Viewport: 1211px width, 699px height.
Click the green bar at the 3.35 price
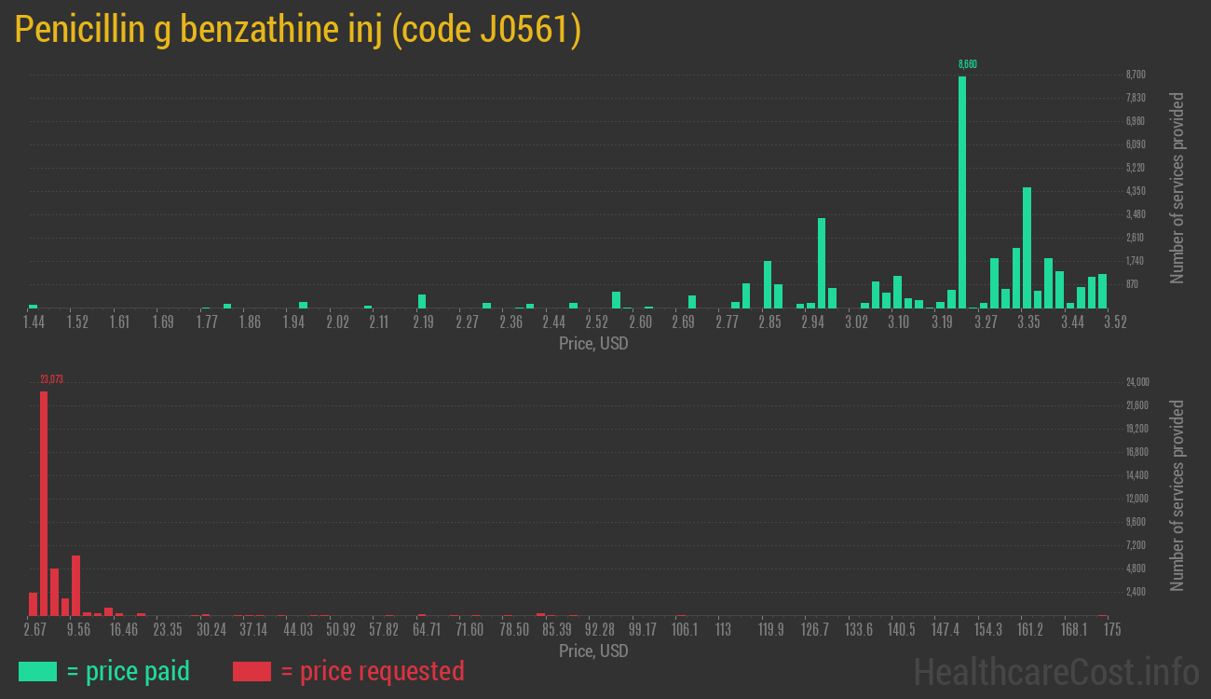[x=1027, y=247]
